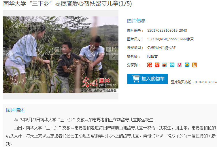Share photo to Tencent Weibo
This screenshot has width=217, height=147.
click(172, 65)
